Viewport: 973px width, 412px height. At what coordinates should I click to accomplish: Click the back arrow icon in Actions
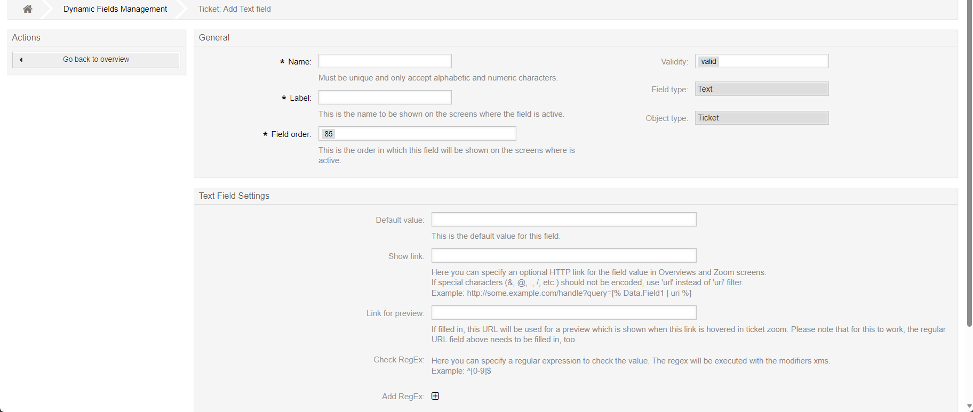(x=21, y=60)
